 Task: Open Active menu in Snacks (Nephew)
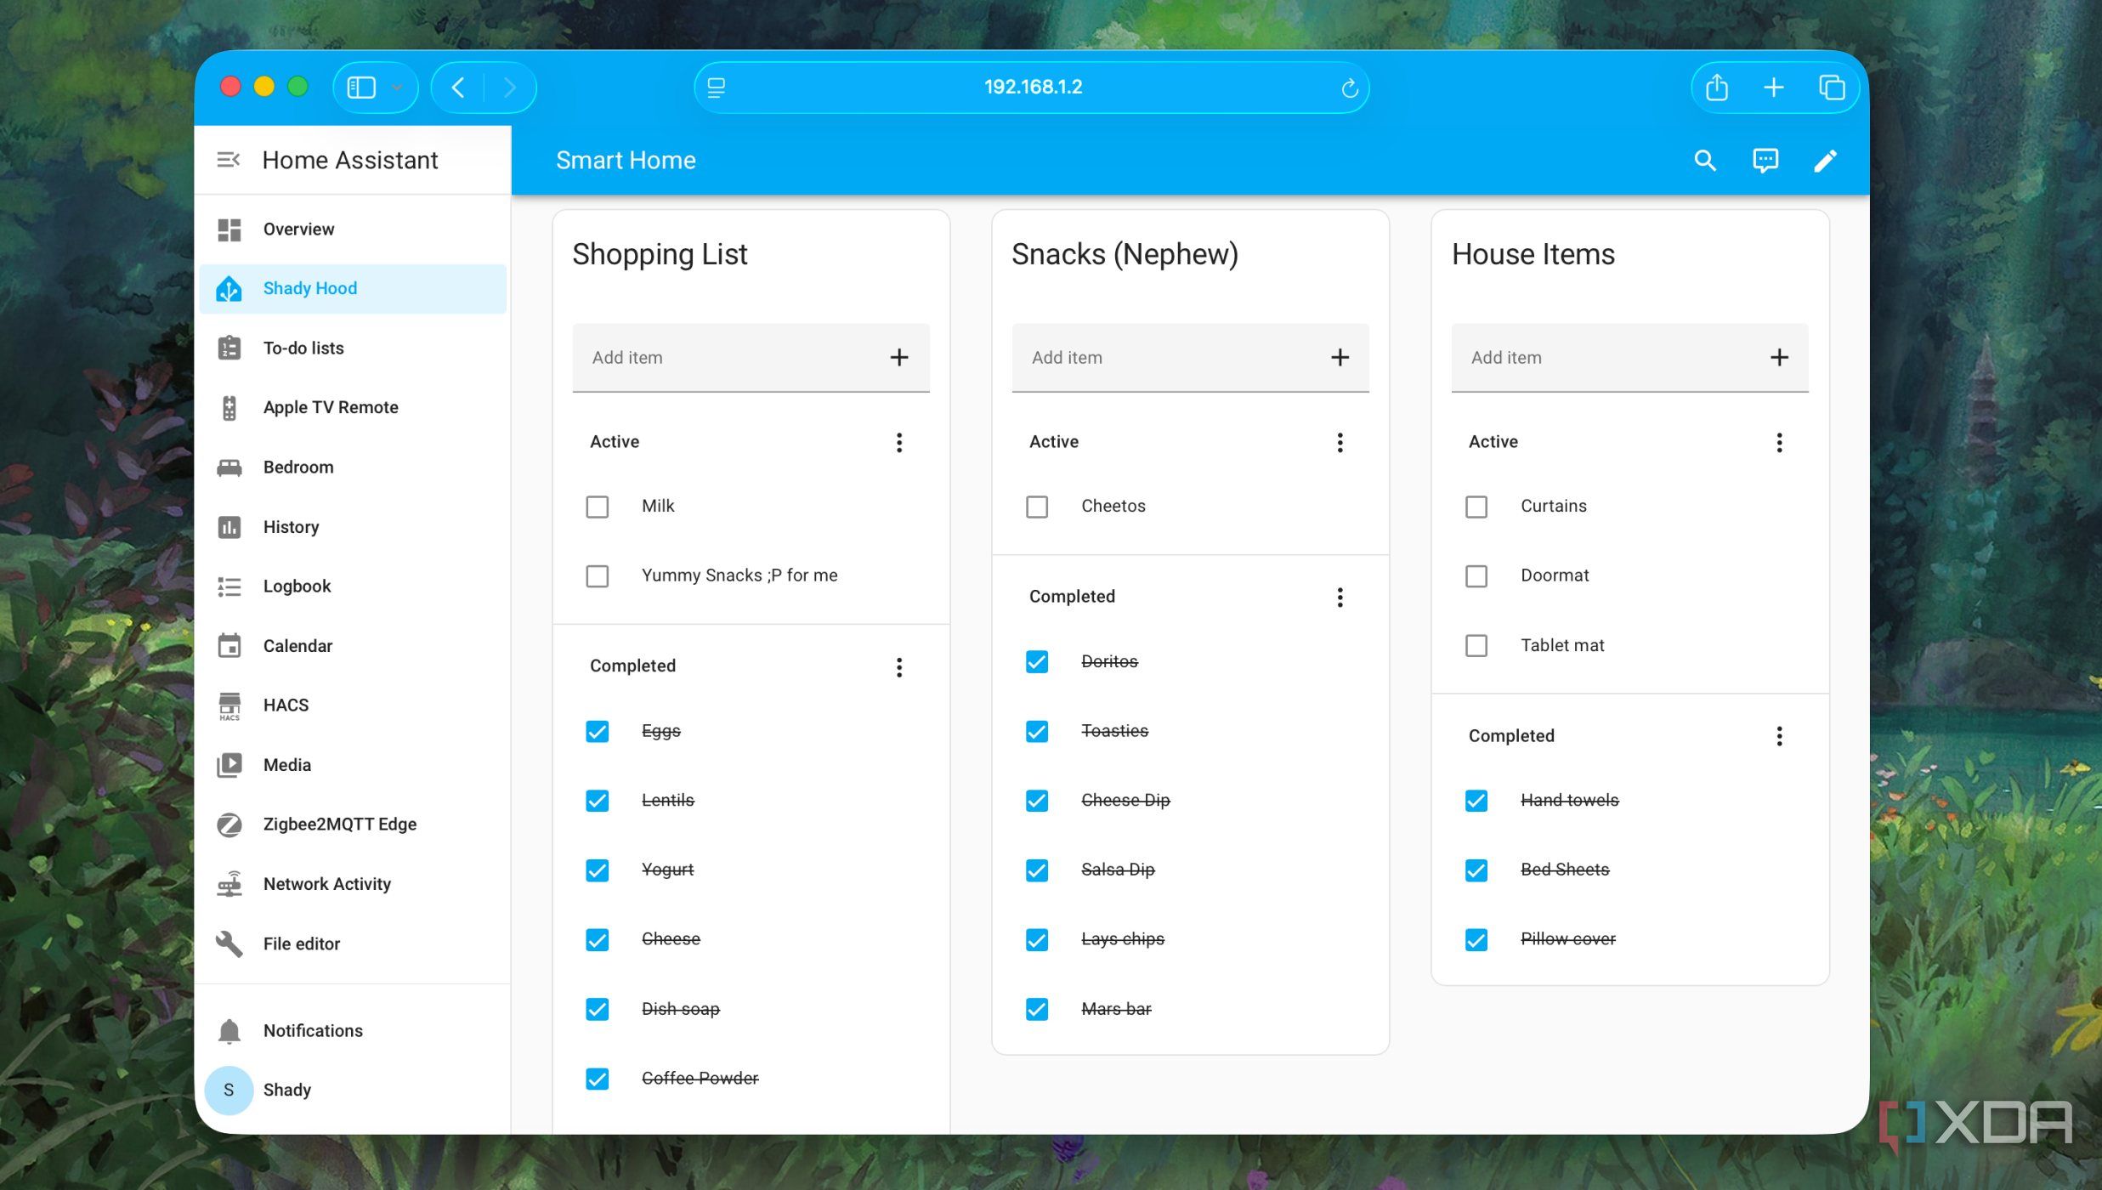pos(1339,442)
